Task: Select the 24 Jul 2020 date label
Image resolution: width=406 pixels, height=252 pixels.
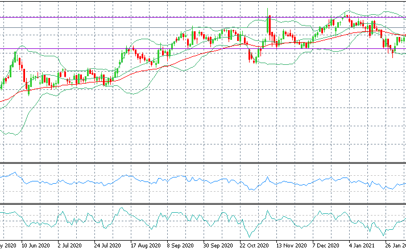Action: [107, 246]
